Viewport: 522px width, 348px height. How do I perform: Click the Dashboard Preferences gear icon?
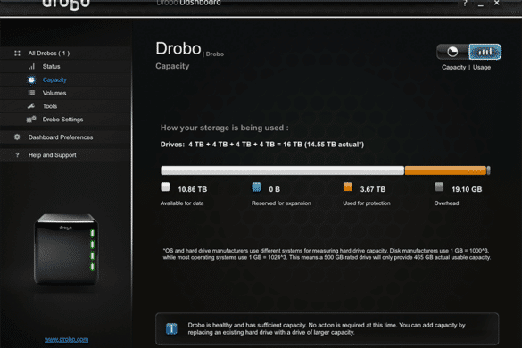point(17,137)
